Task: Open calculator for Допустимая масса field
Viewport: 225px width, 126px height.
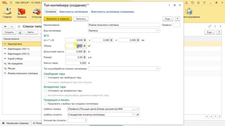Action: pyautogui.click(x=84, y=51)
